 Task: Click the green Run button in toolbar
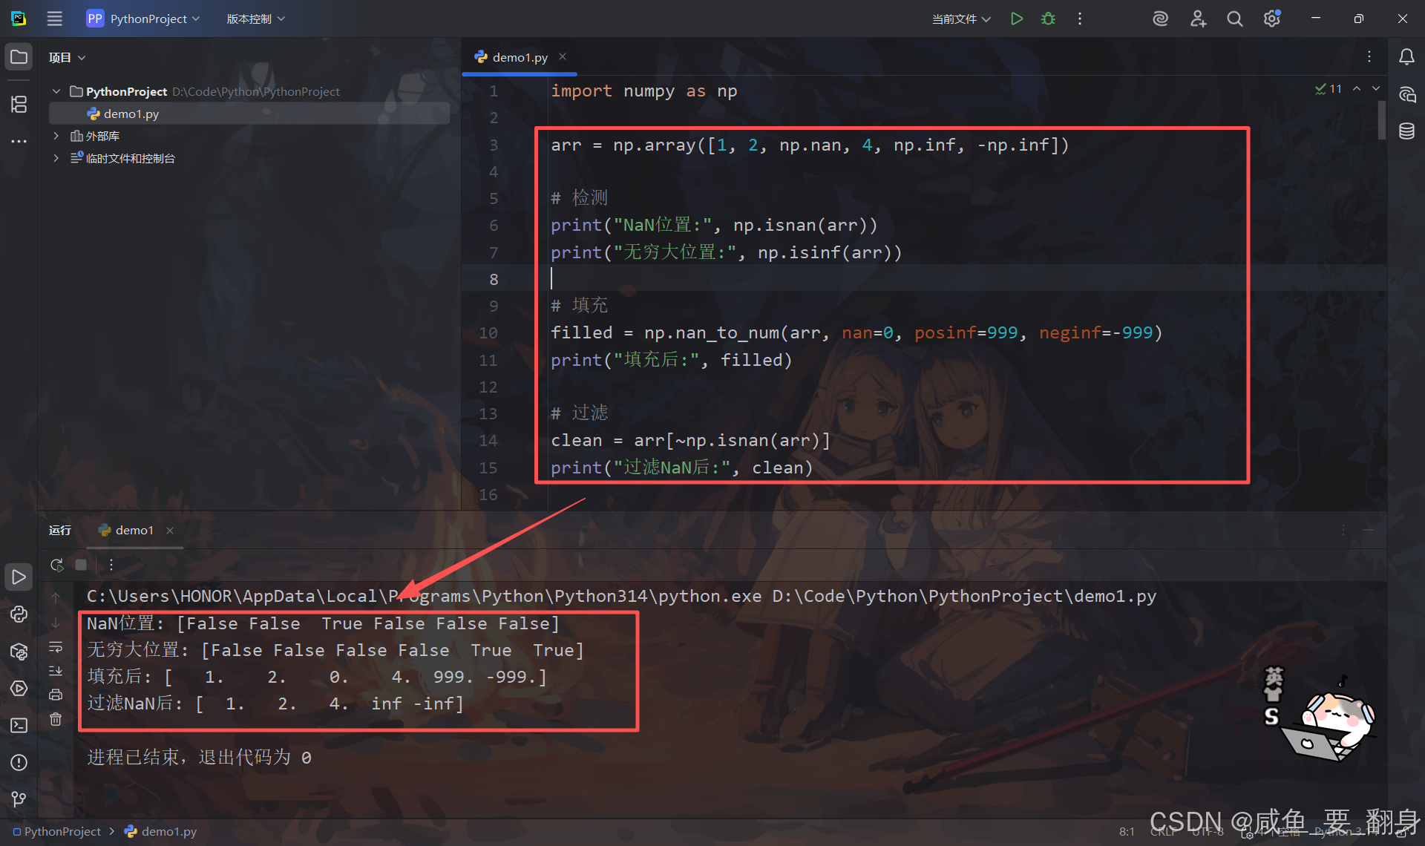(1017, 19)
